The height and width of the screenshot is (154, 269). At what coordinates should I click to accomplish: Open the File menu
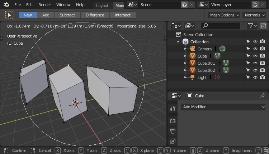18,5
